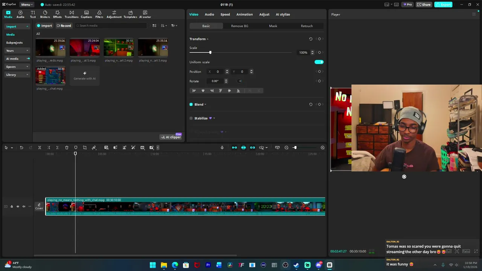Add a marker with shield icon

(x=76, y=148)
